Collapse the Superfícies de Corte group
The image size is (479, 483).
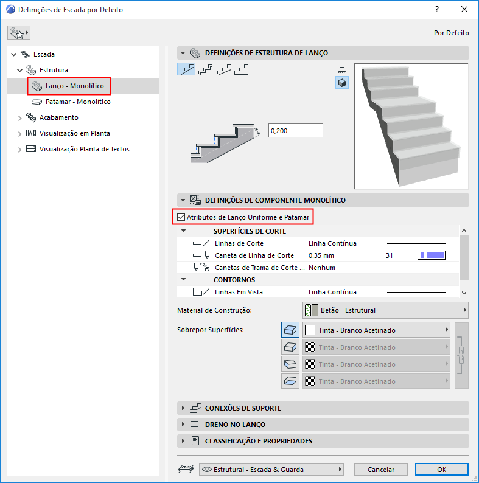click(184, 231)
